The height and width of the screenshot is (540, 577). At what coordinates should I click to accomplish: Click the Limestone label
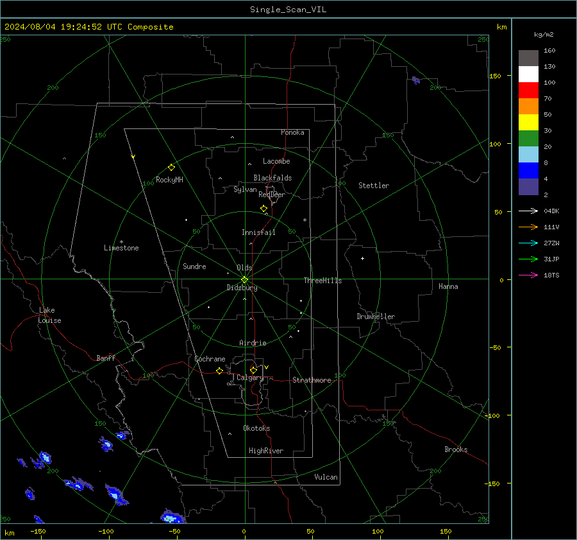(x=121, y=248)
